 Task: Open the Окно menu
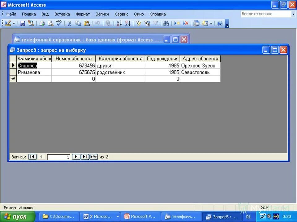[139, 14]
